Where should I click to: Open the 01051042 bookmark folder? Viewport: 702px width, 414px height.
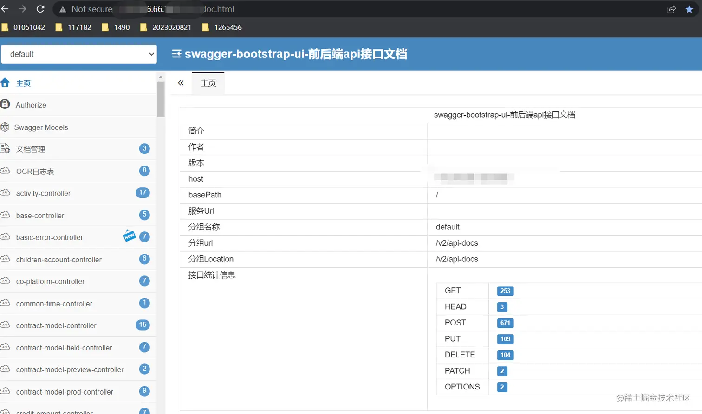(x=23, y=27)
